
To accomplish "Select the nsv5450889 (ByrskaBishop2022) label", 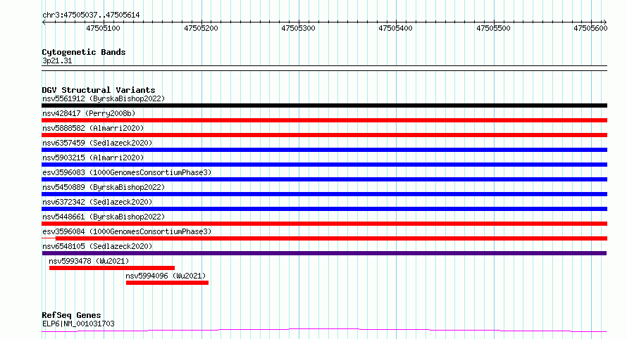I will pyautogui.click(x=104, y=187).
